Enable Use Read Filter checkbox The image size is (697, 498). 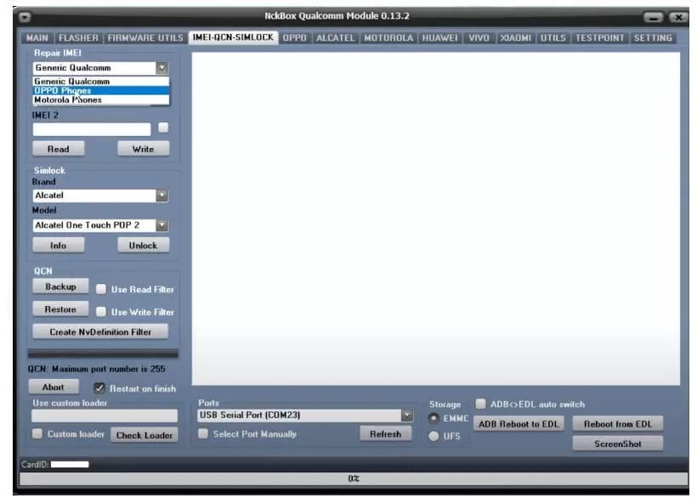[x=101, y=289]
